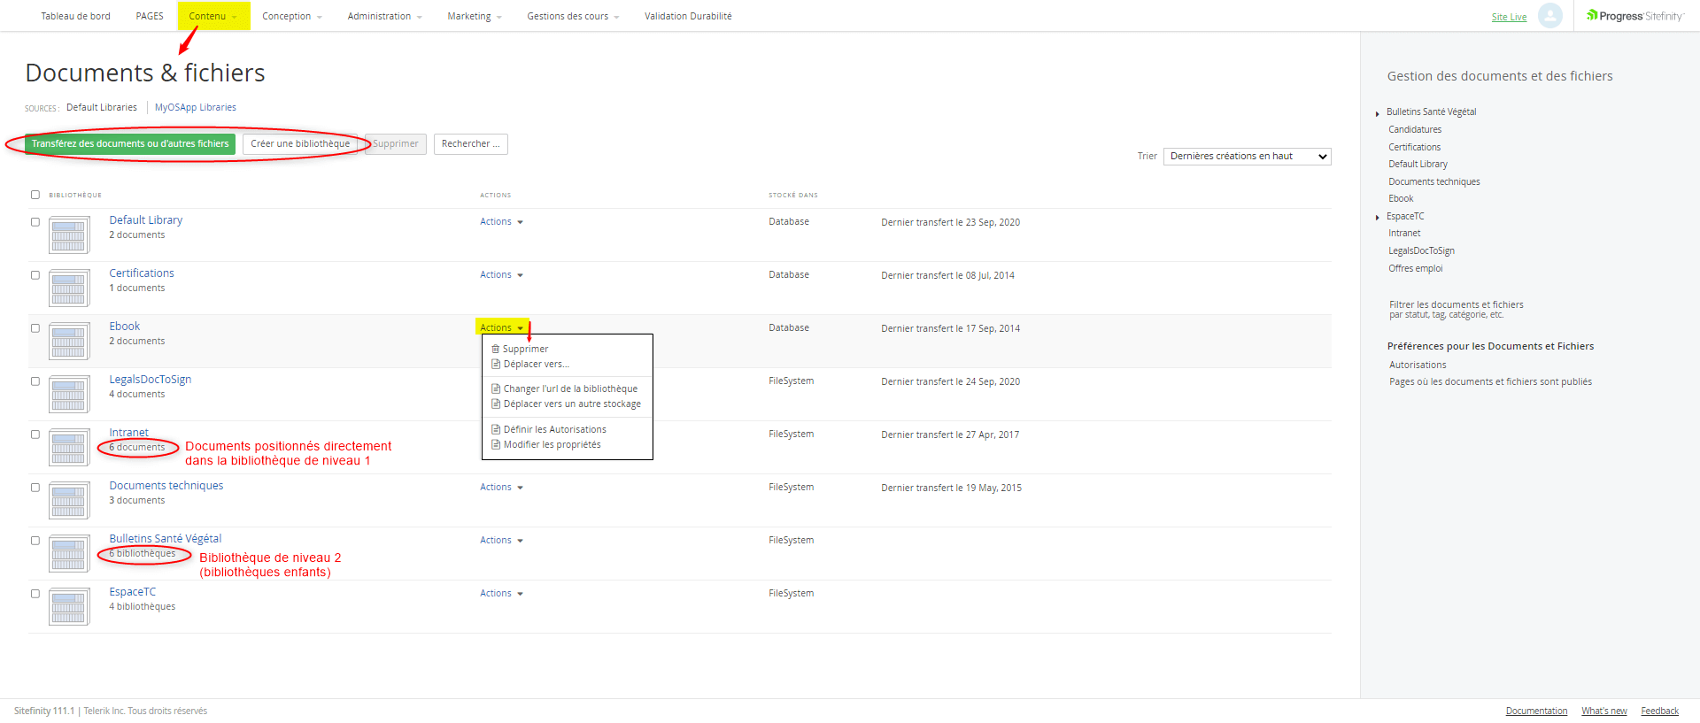The height and width of the screenshot is (723, 1700).
Task: Click the EspaceTC library icon
Action: [69, 608]
